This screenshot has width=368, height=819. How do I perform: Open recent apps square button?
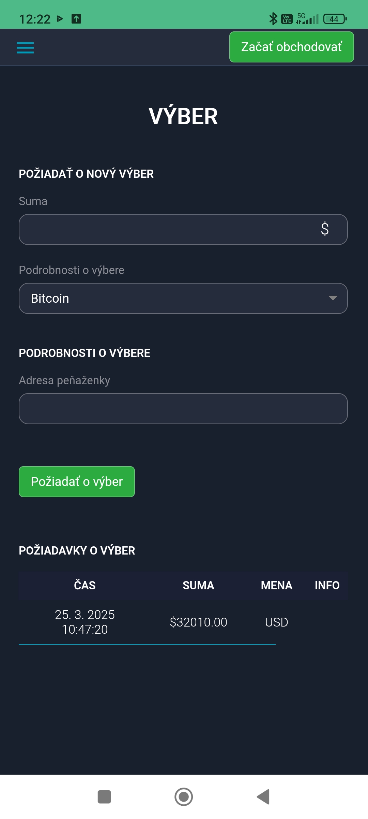click(104, 797)
